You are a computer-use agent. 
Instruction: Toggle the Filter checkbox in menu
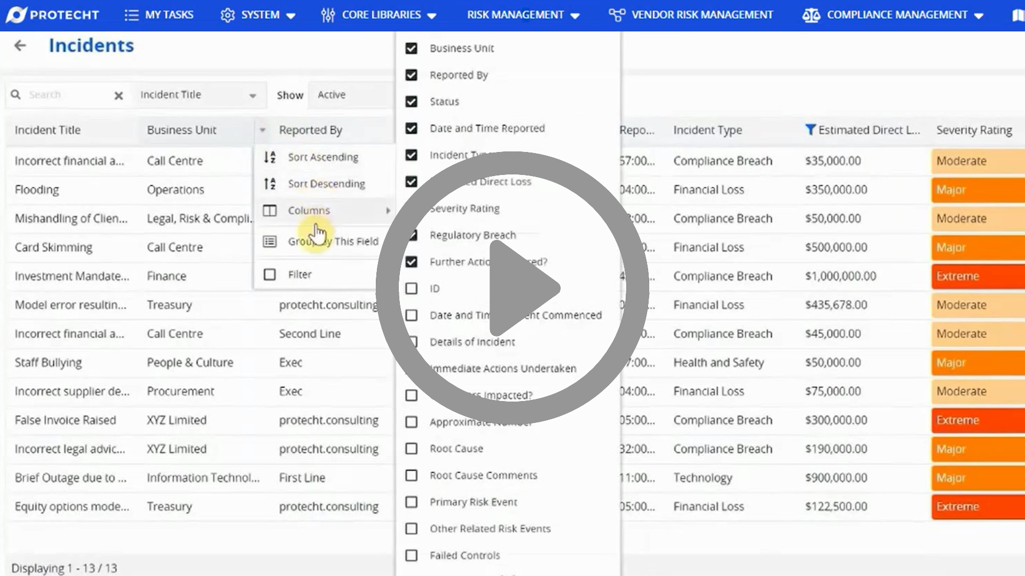(270, 274)
